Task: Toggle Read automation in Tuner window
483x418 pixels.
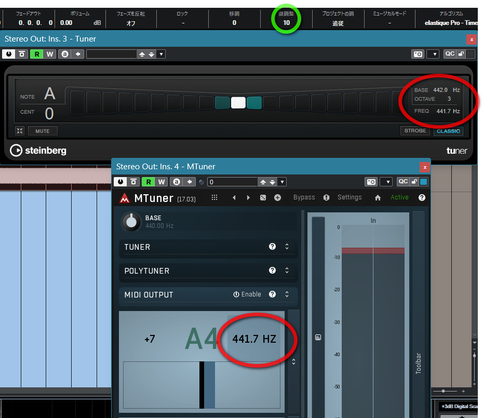Action: [x=37, y=54]
